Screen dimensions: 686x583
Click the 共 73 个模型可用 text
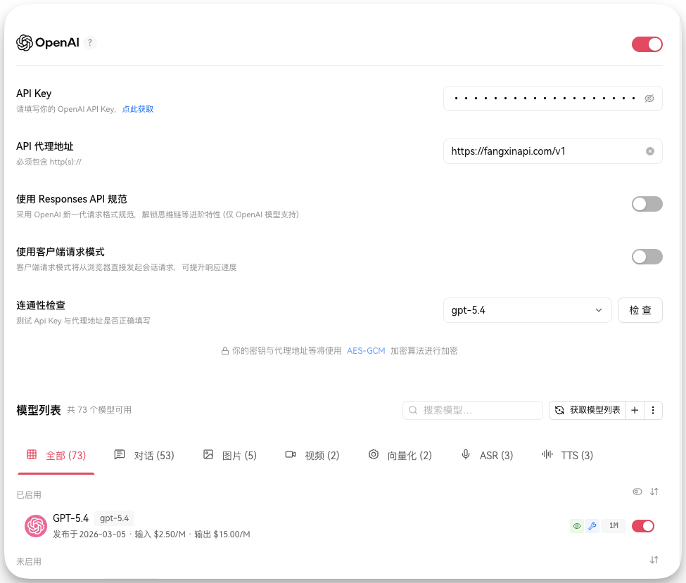click(x=99, y=410)
